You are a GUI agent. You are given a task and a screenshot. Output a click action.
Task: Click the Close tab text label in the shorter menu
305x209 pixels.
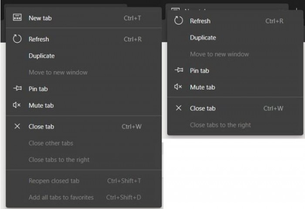point(203,108)
